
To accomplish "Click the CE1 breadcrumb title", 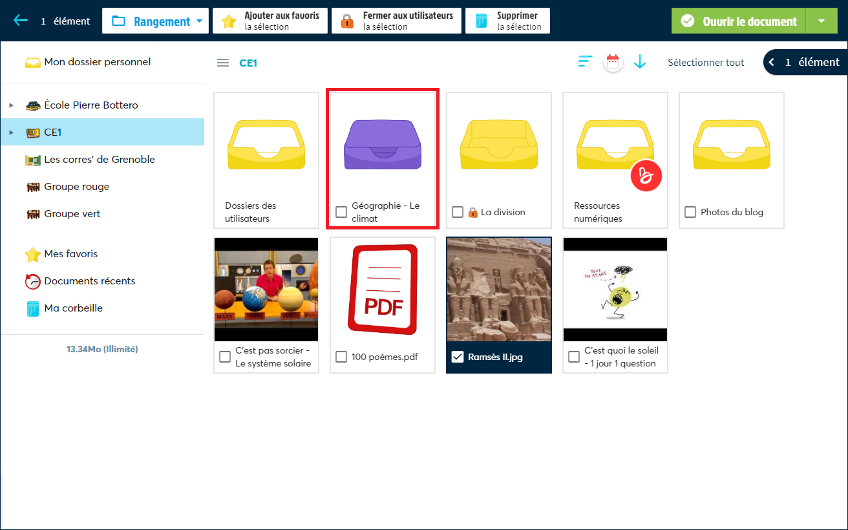I will coord(248,63).
